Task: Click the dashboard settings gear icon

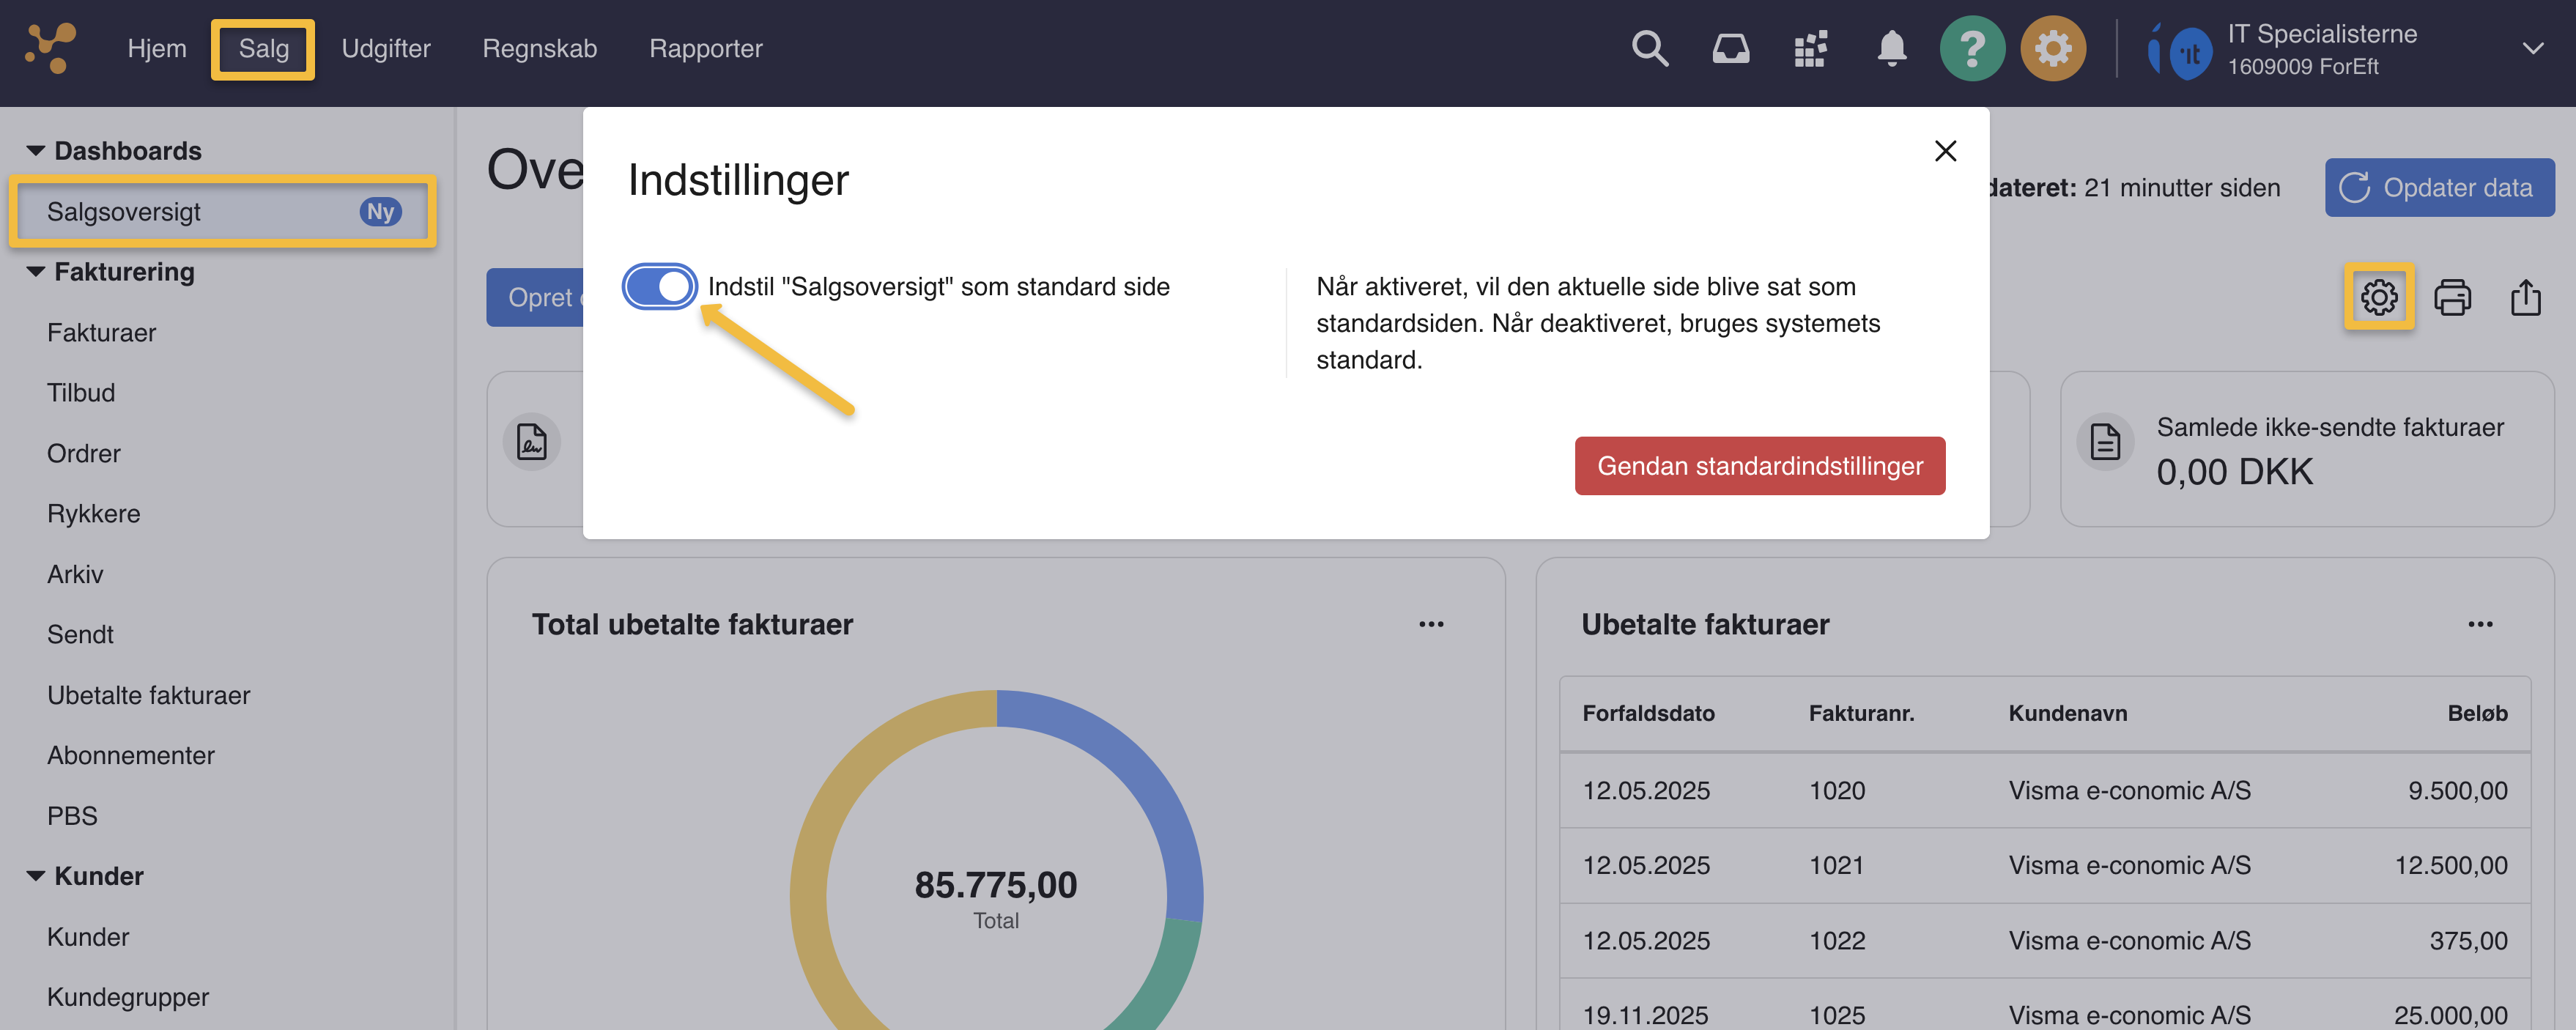Action: click(2378, 297)
